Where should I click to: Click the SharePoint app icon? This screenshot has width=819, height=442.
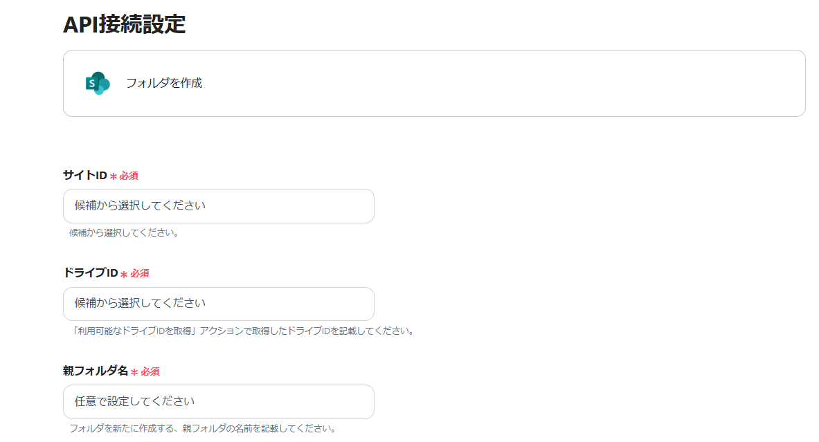point(98,83)
